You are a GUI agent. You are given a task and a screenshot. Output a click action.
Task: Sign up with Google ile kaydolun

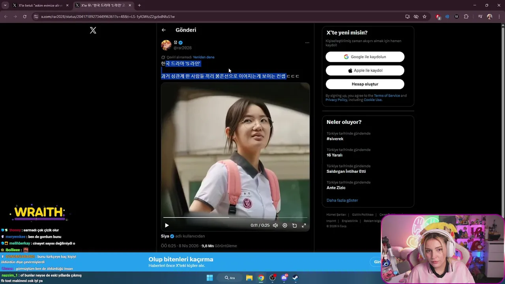(x=365, y=57)
